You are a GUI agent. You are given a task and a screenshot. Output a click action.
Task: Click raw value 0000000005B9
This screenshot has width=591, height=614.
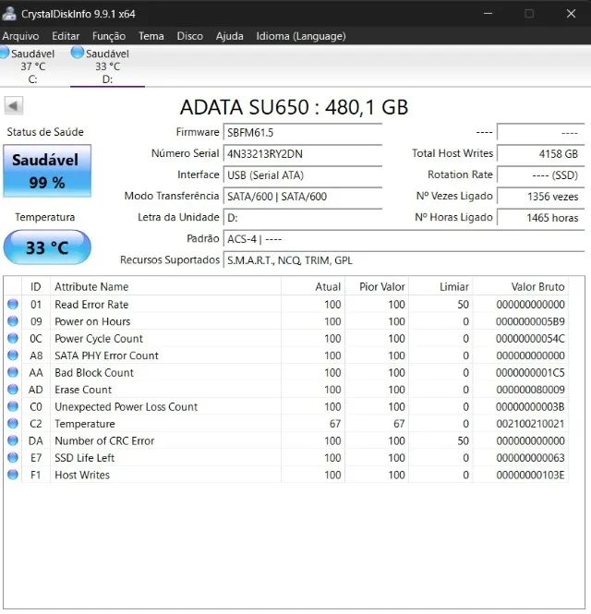pos(530,321)
